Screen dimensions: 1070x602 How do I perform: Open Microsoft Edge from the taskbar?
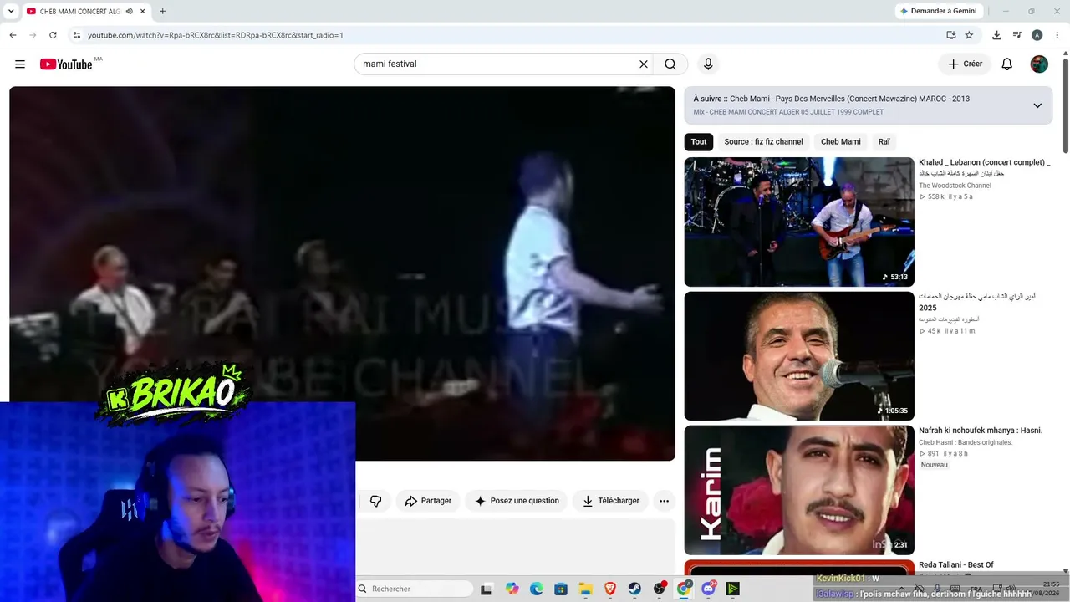point(537,589)
